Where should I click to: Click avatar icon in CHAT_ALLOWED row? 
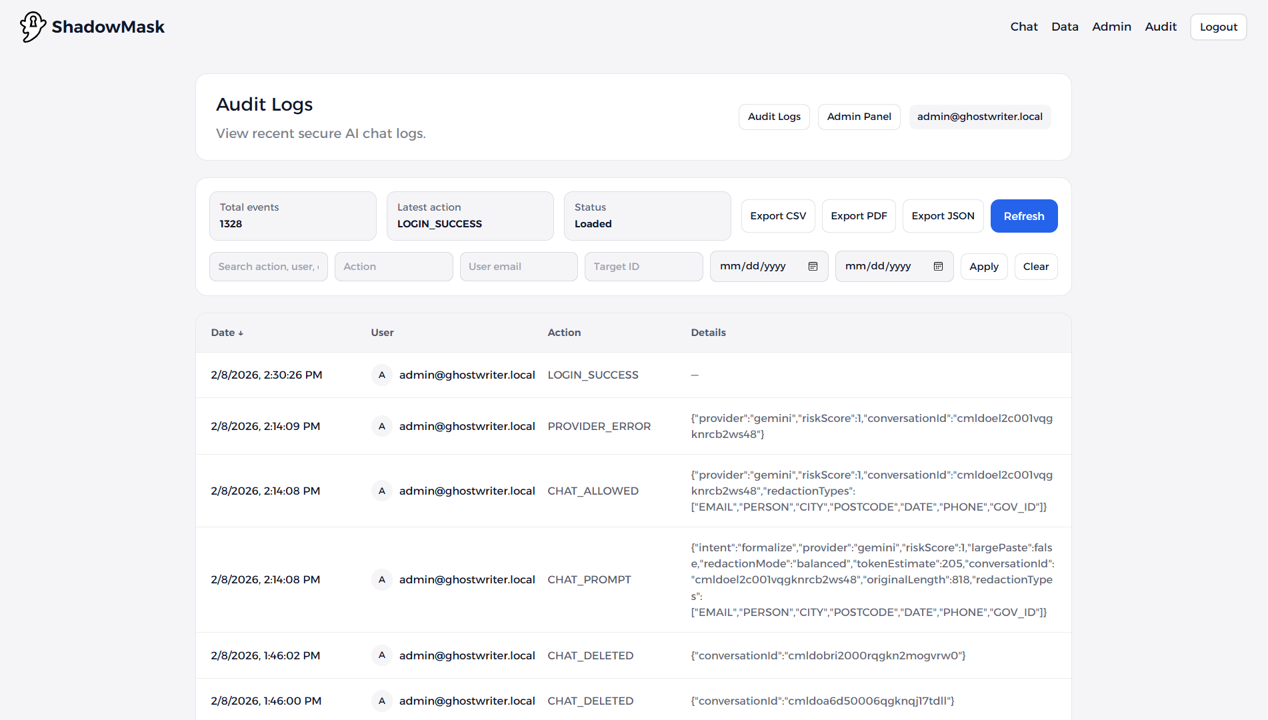[x=381, y=491]
